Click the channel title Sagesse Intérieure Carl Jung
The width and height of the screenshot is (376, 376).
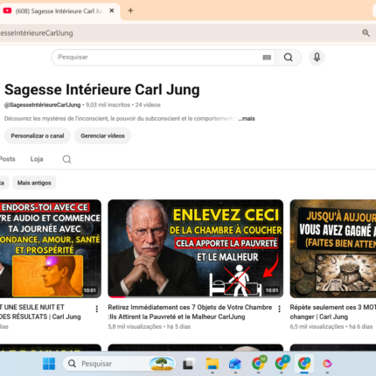click(x=102, y=89)
